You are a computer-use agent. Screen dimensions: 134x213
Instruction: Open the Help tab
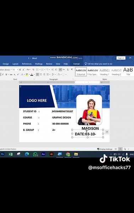pyautogui.click(x=66, y=64)
